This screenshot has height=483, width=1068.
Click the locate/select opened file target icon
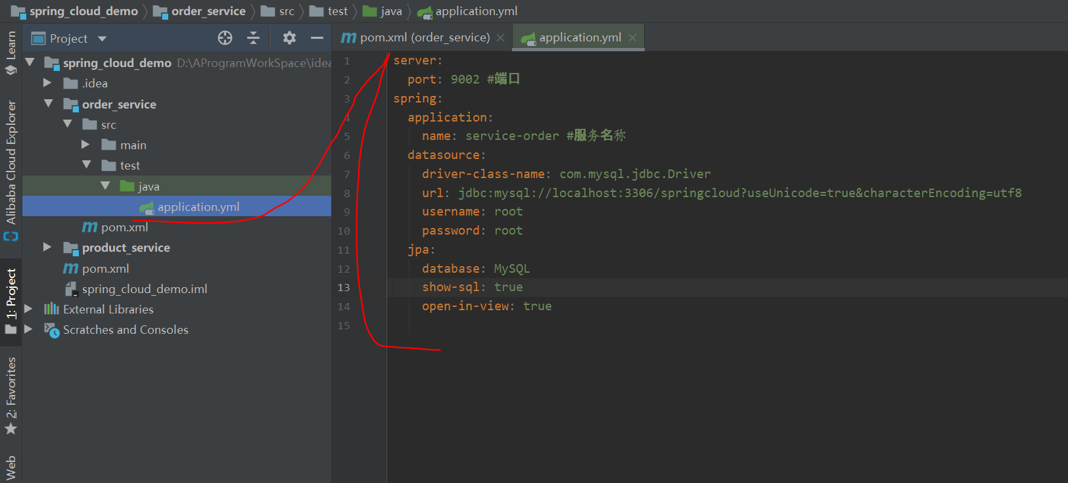point(225,38)
